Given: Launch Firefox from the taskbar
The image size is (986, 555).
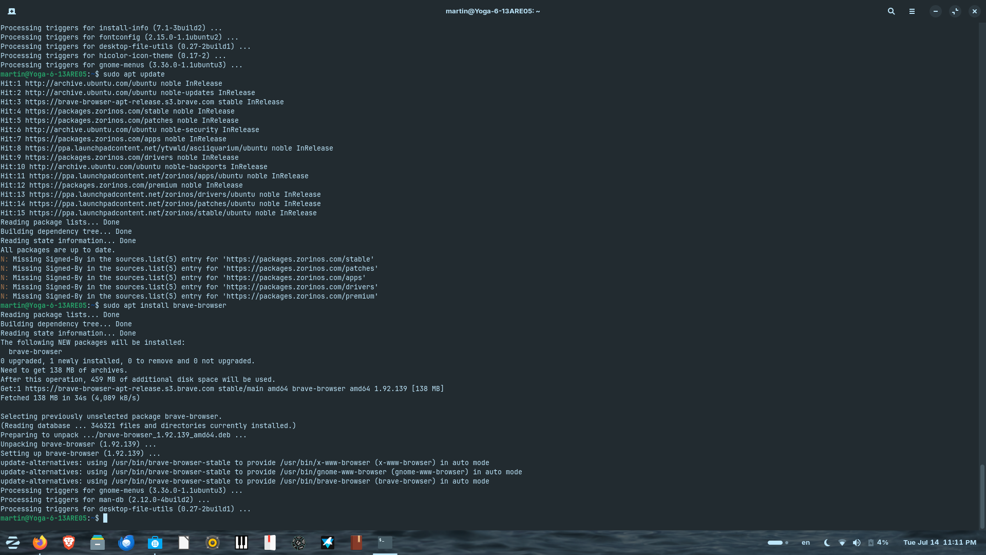Looking at the screenshot, I should (40, 542).
